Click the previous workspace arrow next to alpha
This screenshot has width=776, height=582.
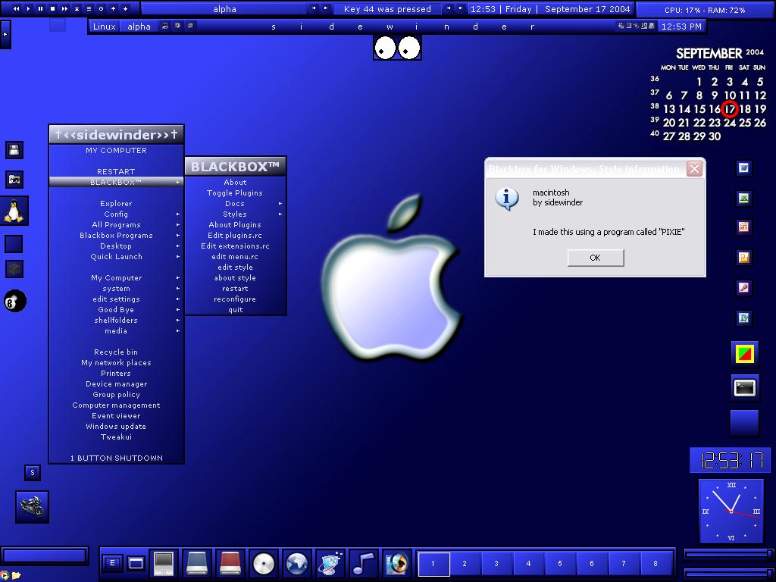[x=314, y=8]
